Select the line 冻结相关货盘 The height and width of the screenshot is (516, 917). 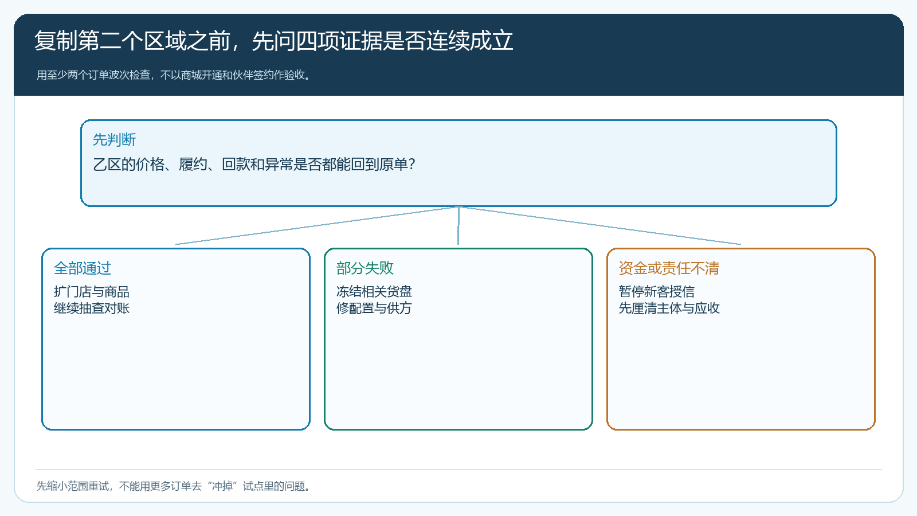point(374,292)
